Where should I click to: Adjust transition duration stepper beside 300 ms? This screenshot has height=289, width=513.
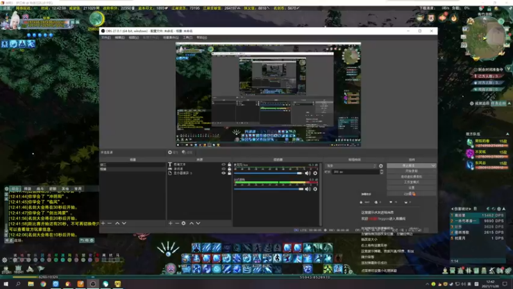[381, 171]
